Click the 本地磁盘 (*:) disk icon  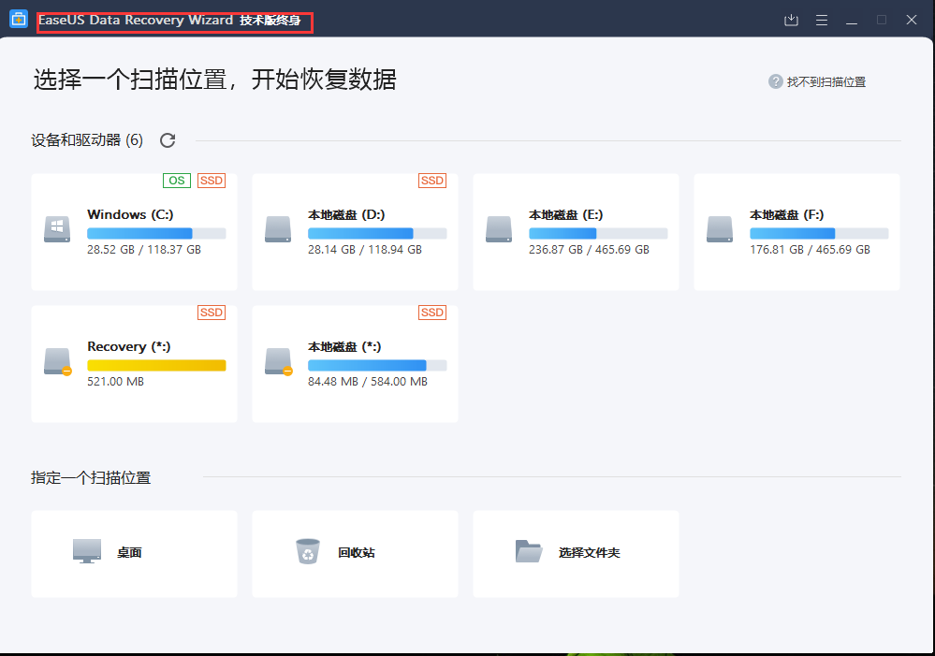(x=279, y=361)
